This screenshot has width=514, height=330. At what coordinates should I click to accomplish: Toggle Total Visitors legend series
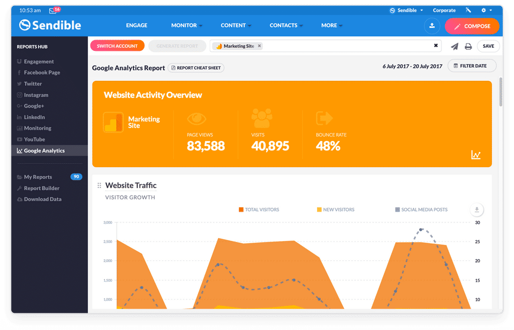(x=259, y=209)
